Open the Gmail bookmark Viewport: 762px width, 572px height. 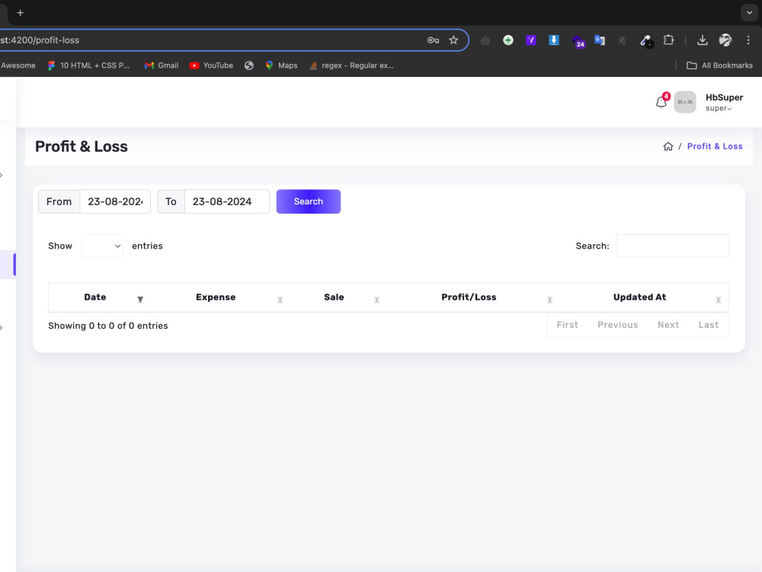(162, 65)
